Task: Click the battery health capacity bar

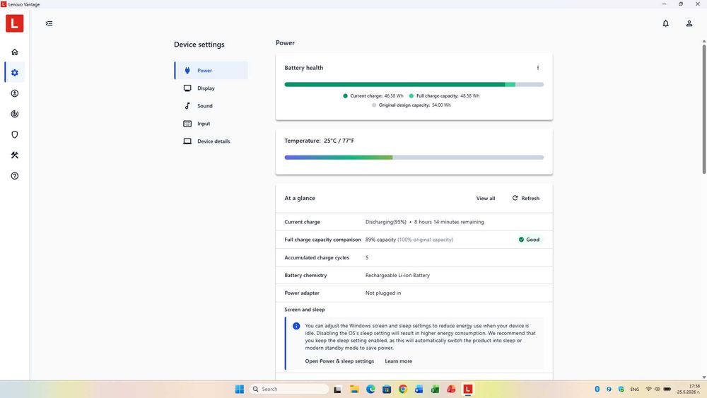Action: click(414, 84)
